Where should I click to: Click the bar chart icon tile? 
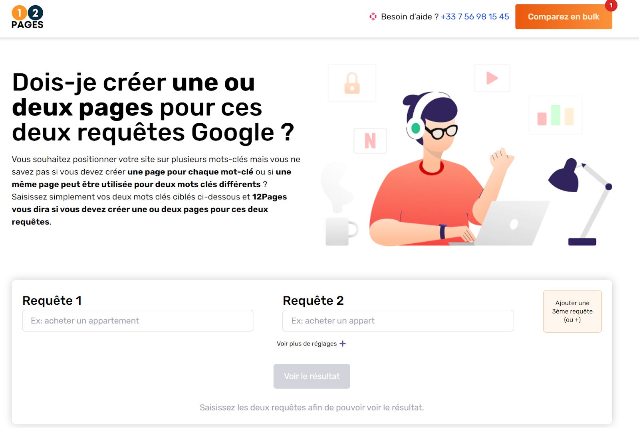(556, 115)
